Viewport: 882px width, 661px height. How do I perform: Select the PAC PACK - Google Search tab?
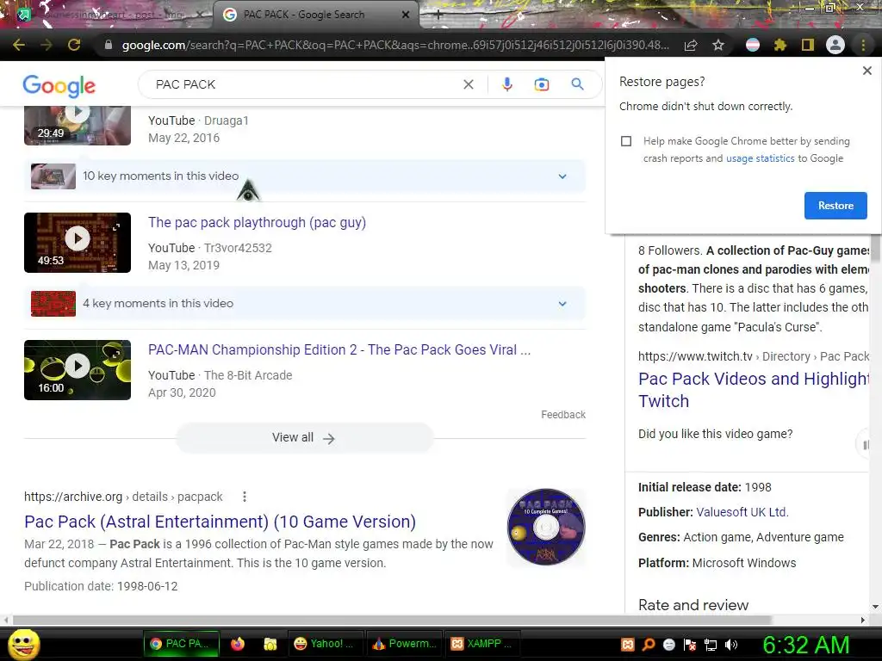coord(315,15)
